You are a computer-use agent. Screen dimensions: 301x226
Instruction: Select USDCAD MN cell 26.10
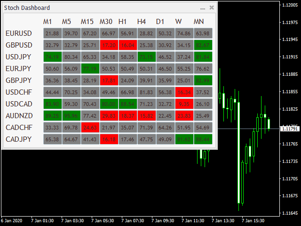(x=203, y=104)
